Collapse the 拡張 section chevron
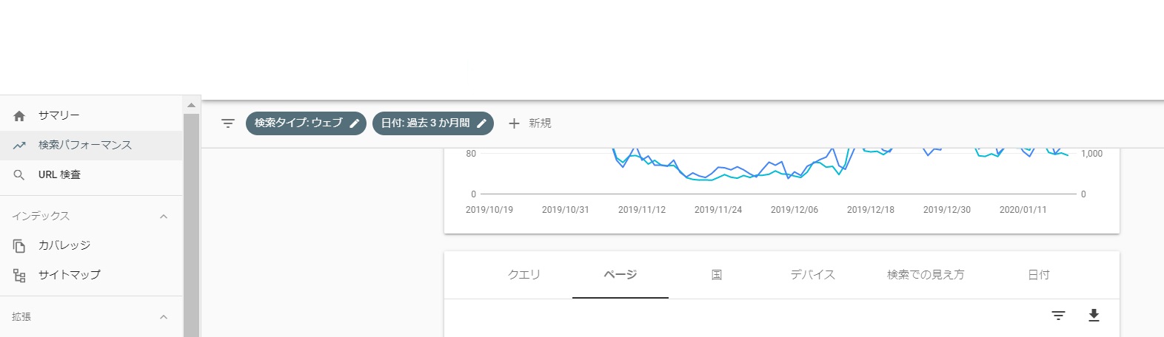This screenshot has width=1164, height=337. click(x=164, y=317)
